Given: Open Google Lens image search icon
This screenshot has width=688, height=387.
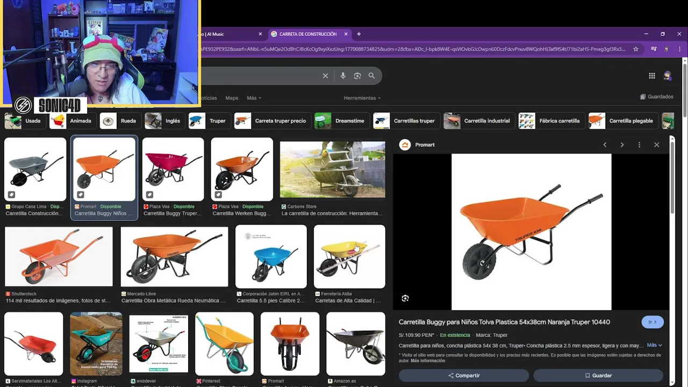Looking at the screenshot, I should [357, 76].
